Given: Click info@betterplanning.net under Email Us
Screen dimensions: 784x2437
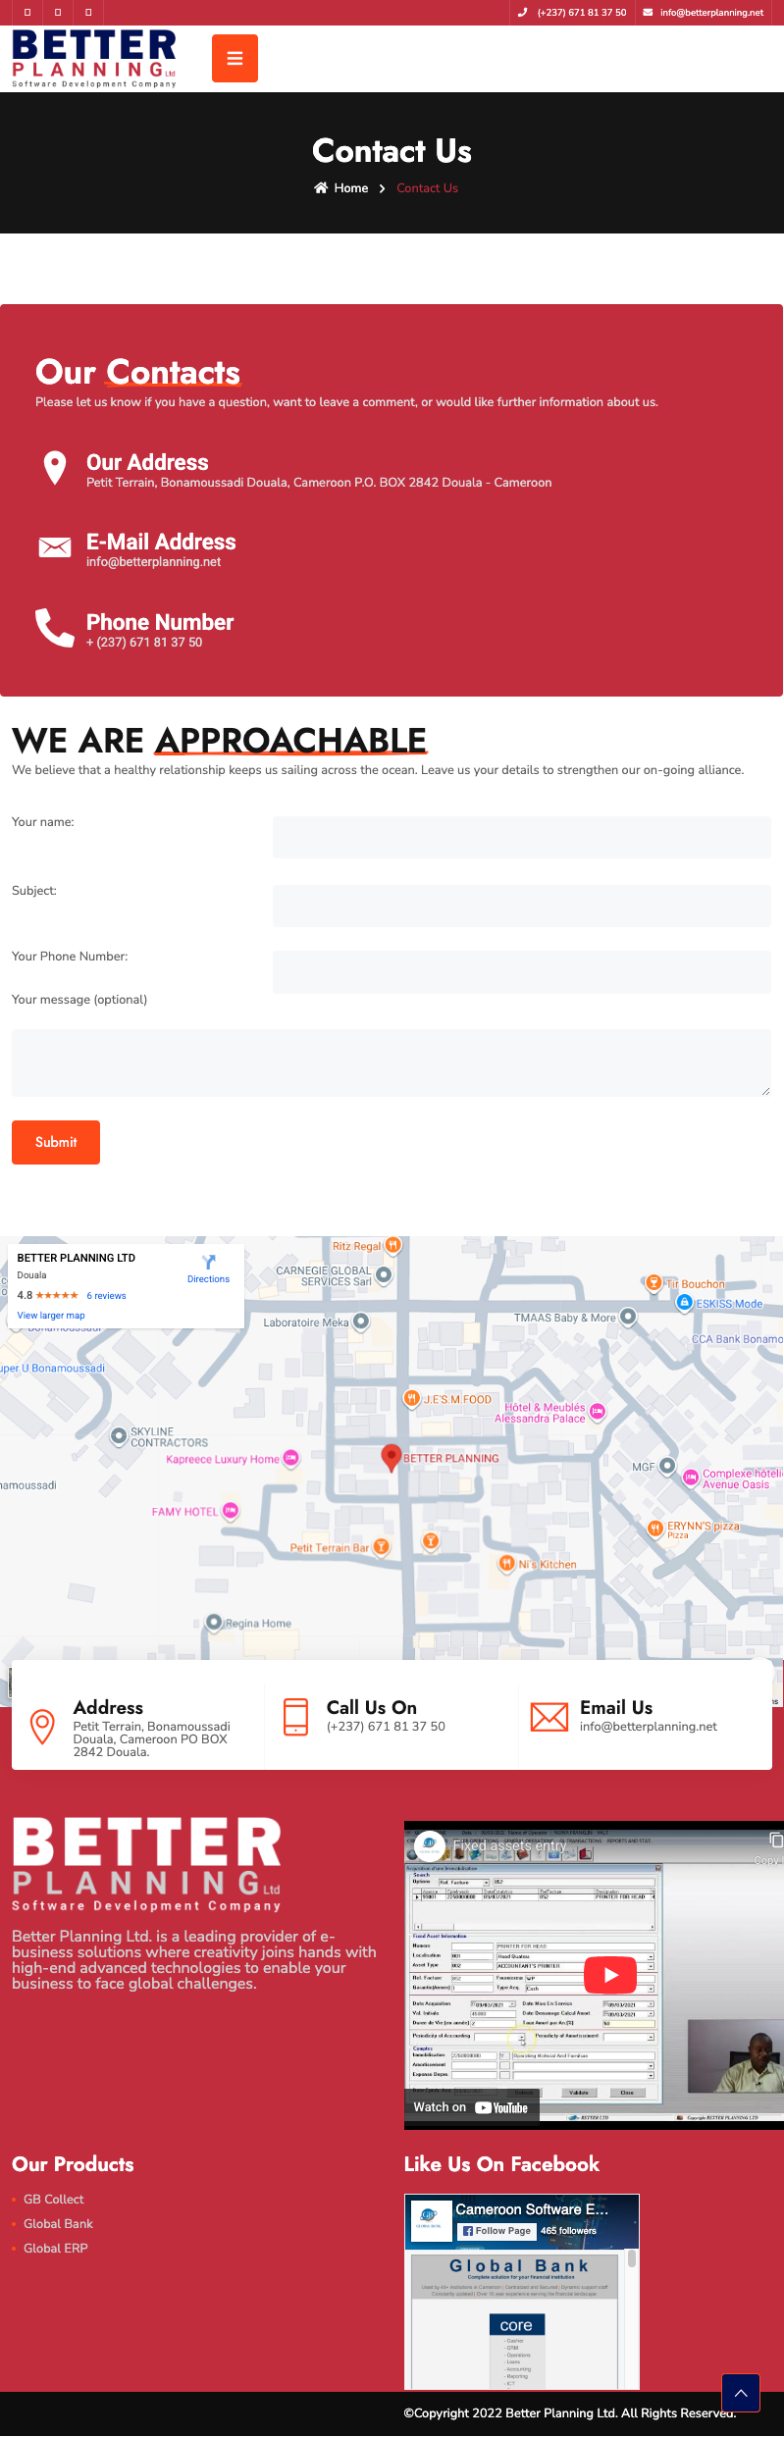Looking at the screenshot, I should (x=649, y=1727).
